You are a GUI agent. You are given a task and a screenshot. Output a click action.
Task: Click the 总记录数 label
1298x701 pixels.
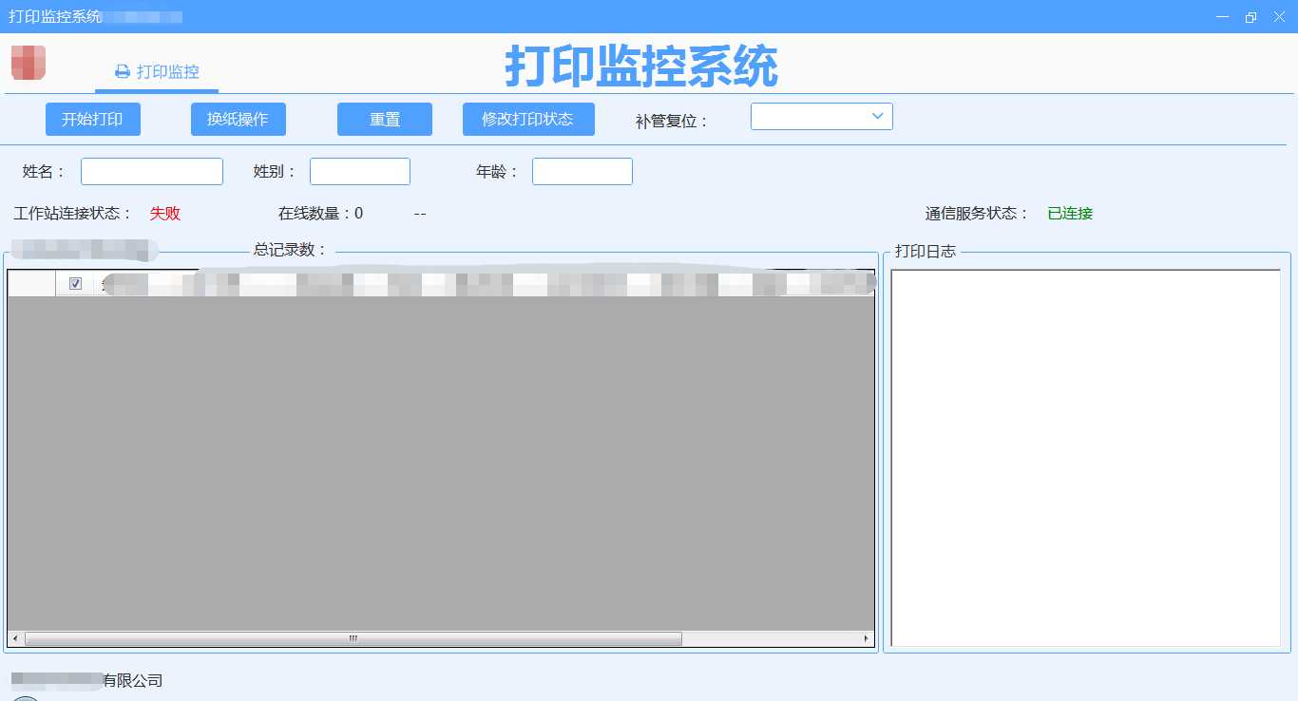291,250
